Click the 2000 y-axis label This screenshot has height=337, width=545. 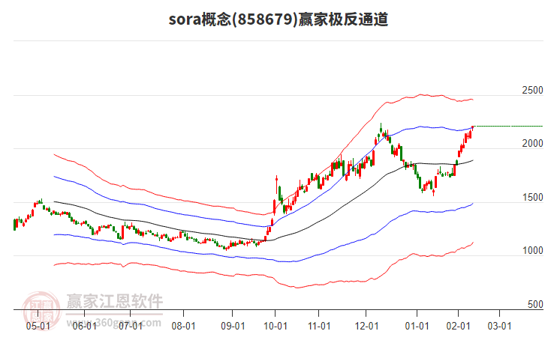532,143
